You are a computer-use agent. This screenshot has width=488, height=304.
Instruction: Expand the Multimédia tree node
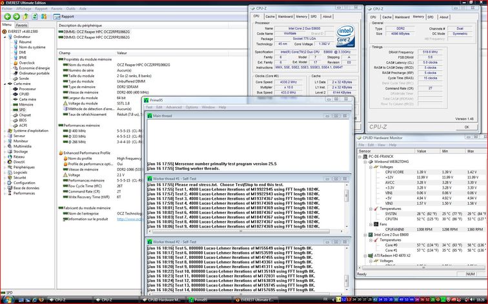(5, 146)
